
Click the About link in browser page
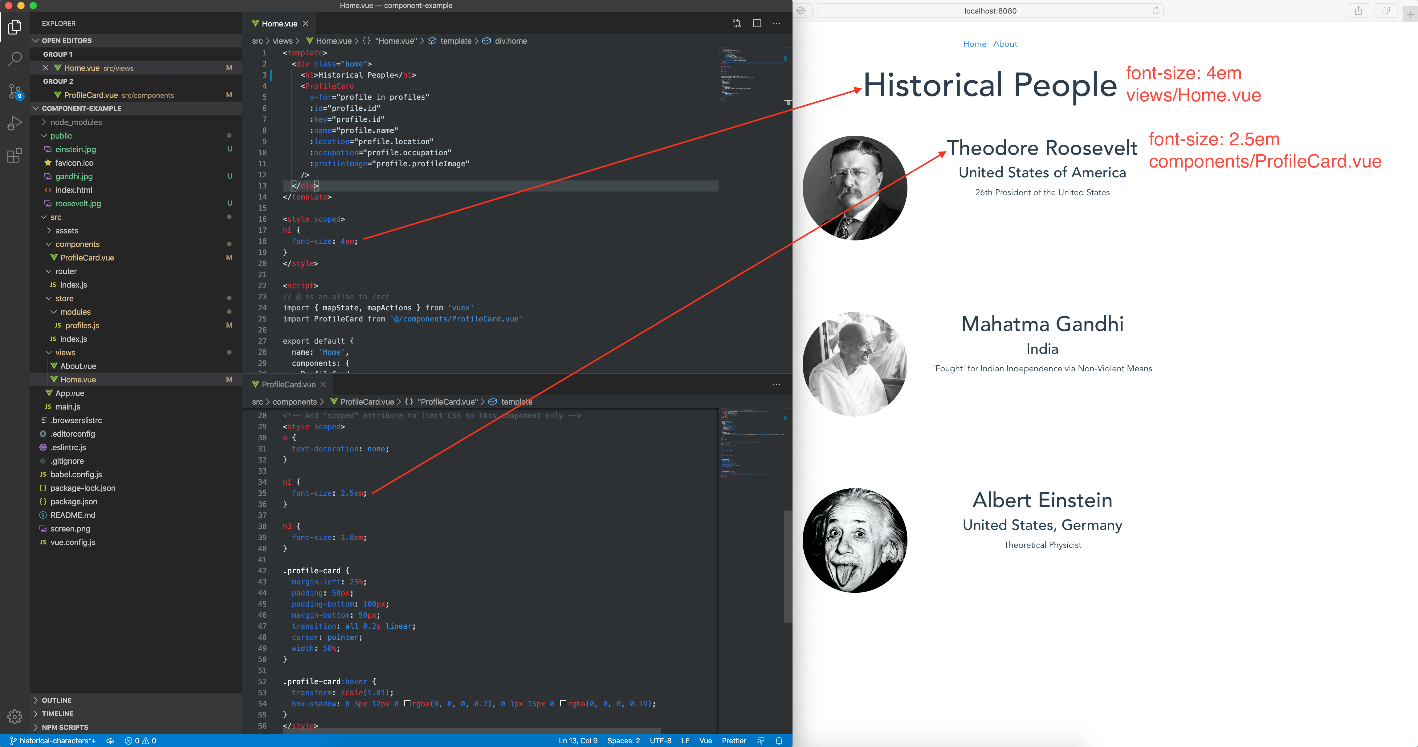pyautogui.click(x=1004, y=44)
